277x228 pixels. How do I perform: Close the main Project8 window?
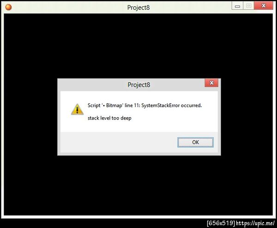click(x=264, y=6)
